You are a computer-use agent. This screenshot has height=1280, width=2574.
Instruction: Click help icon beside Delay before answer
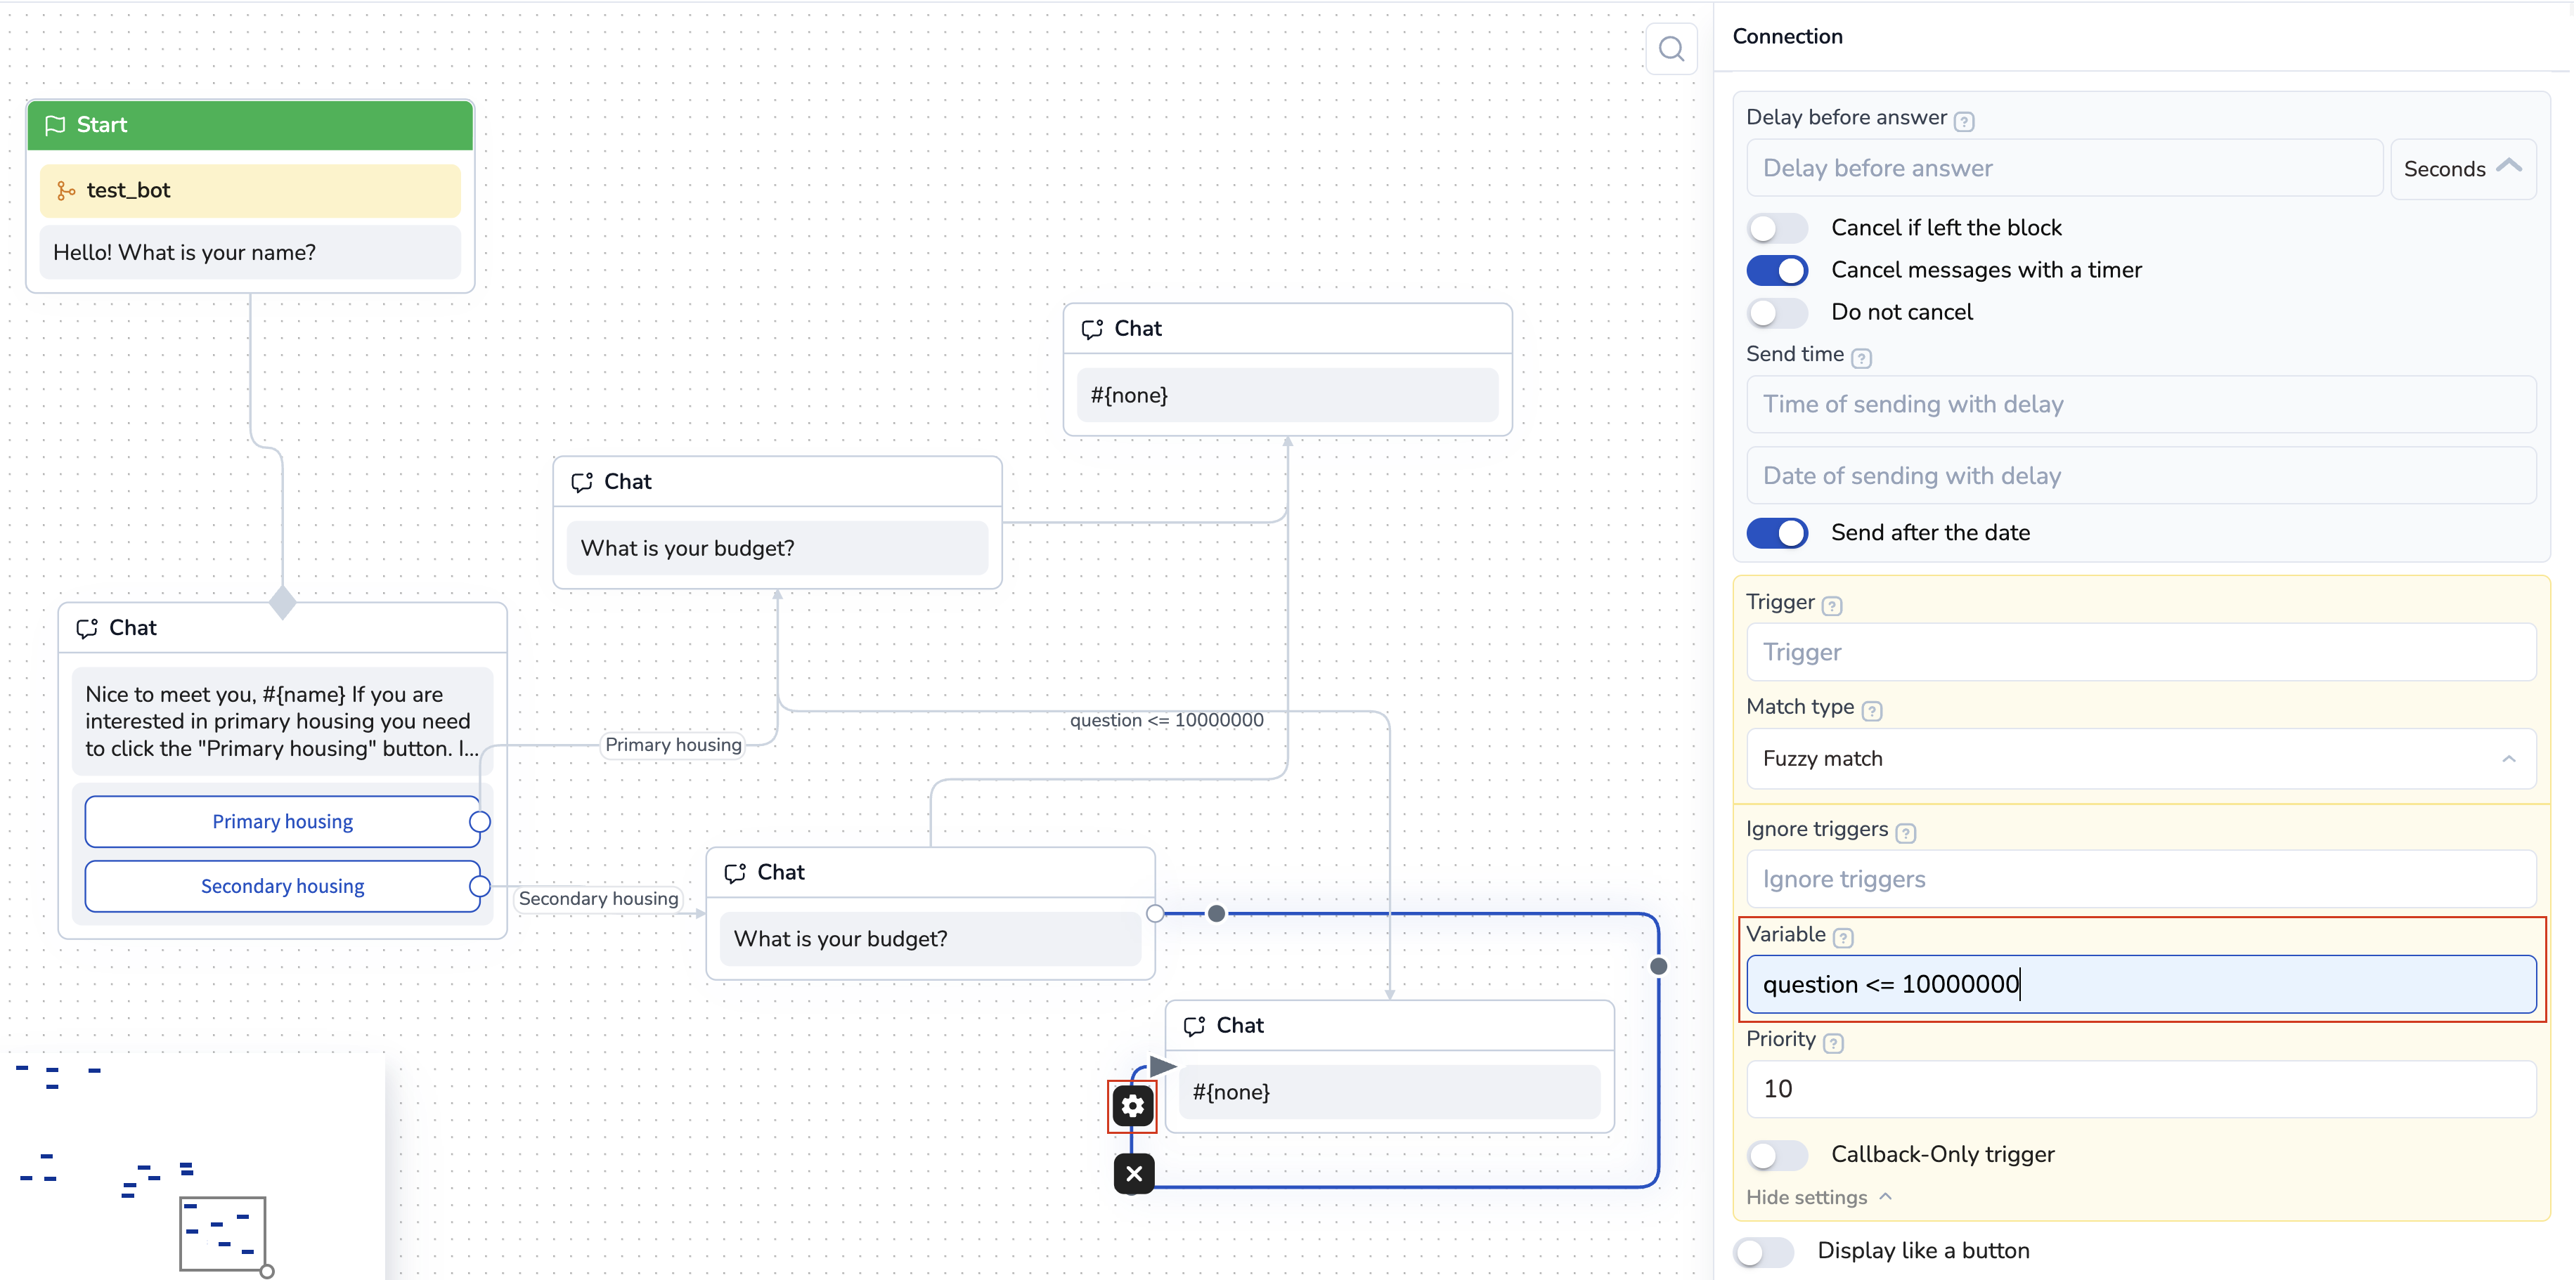point(1963,121)
